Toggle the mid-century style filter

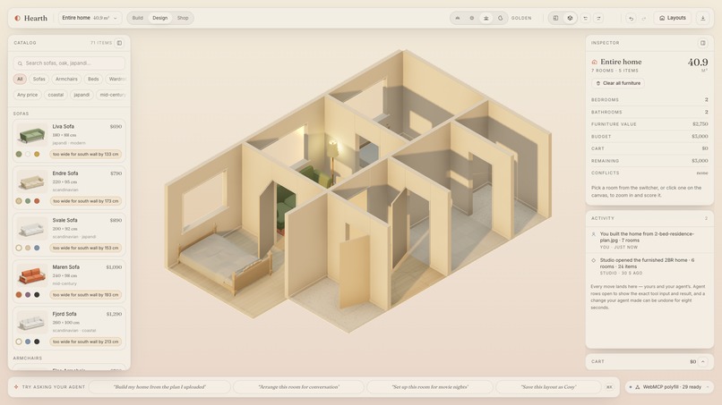click(x=111, y=95)
